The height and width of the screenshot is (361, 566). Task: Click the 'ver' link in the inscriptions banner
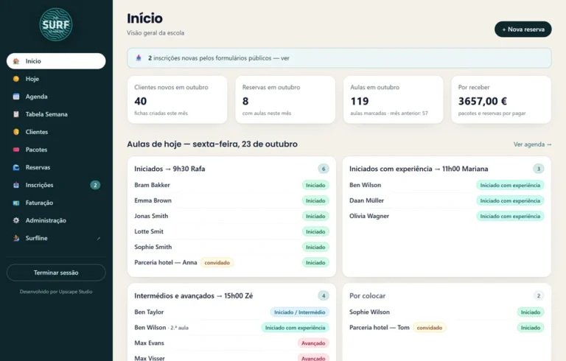[x=285, y=58]
